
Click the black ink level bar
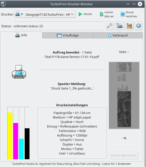pos(27,144)
